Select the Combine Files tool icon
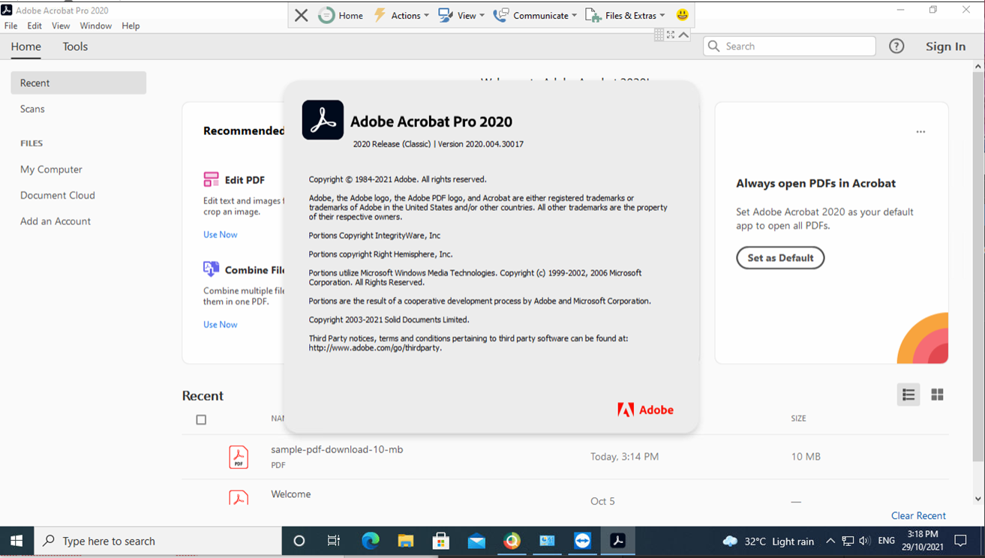Image resolution: width=985 pixels, height=558 pixels. point(211,268)
